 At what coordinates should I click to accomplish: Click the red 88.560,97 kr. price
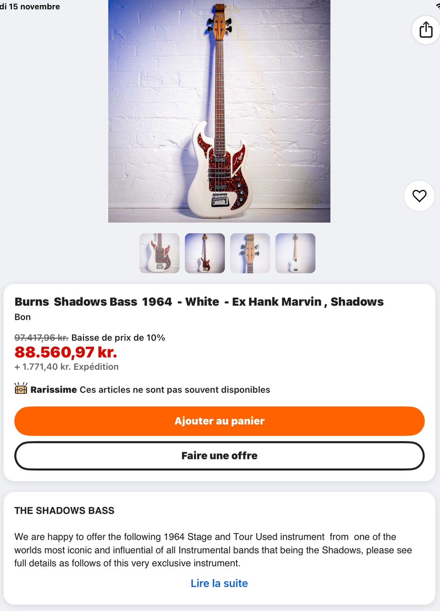coord(66,352)
